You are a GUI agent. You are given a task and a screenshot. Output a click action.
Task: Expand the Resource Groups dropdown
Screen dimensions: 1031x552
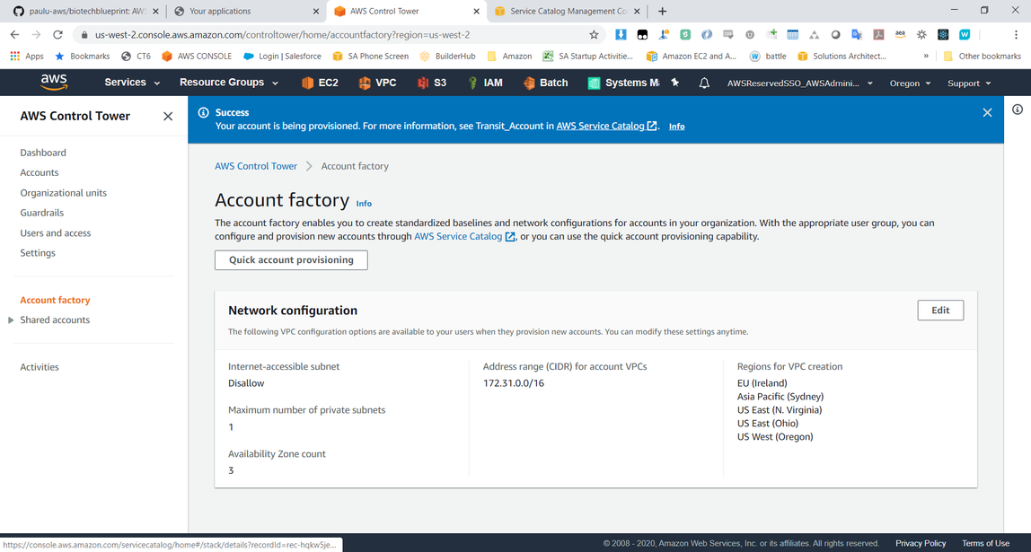[x=229, y=83]
